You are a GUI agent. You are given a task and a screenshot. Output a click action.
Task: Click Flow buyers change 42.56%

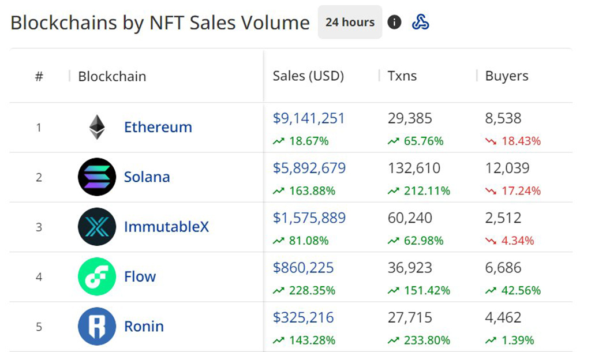tap(513, 290)
